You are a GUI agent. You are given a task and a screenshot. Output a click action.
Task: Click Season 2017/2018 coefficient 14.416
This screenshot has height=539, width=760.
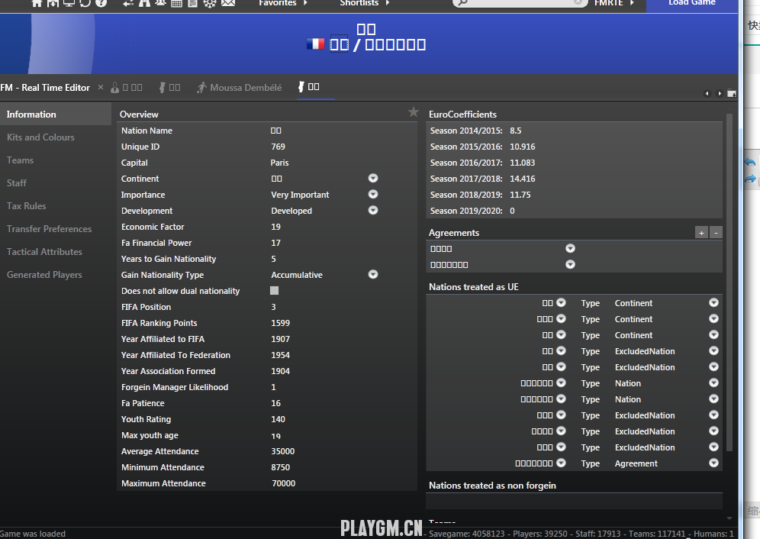pyautogui.click(x=523, y=179)
